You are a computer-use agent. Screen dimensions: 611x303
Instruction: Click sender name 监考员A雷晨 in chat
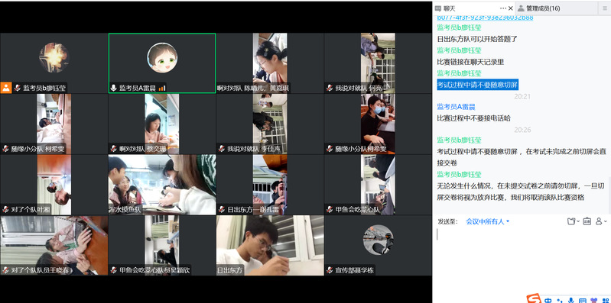tap(456, 107)
